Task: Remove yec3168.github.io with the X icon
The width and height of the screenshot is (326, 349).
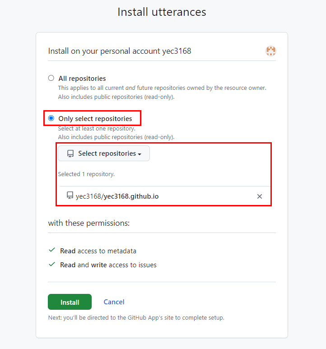Action: click(260, 196)
